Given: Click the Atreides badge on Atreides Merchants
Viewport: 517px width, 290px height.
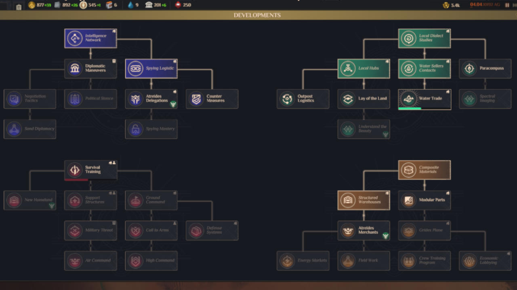Looking at the screenshot, I should click(x=385, y=236).
